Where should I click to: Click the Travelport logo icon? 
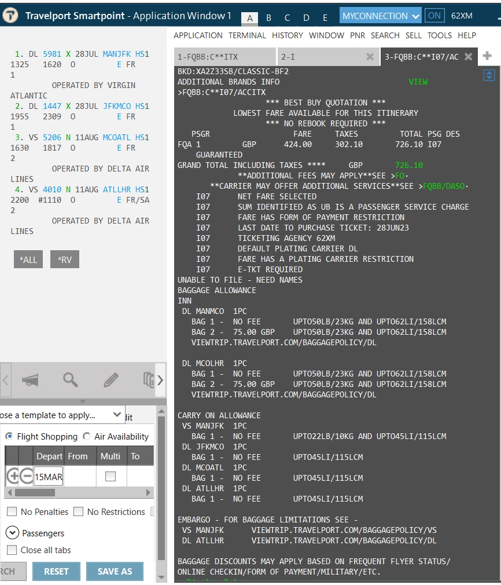point(10,15)
